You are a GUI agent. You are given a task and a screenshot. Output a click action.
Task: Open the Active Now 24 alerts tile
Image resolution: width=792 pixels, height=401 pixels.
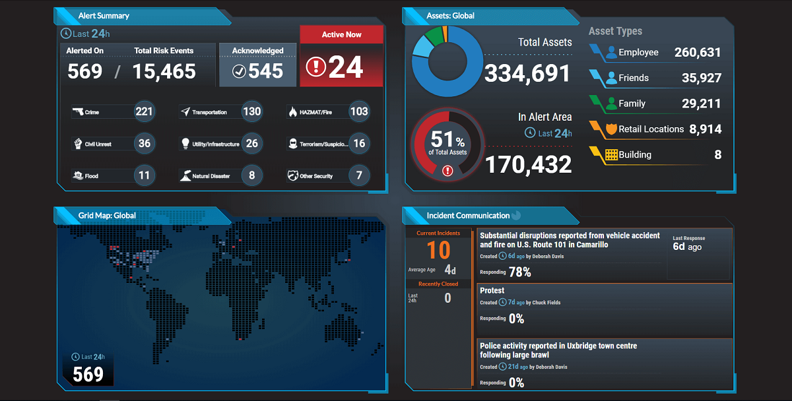pos(341,65)
